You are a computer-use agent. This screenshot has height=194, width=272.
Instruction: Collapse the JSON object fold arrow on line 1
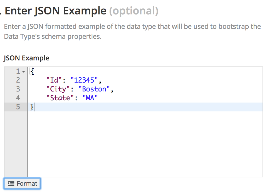[24, 72]
